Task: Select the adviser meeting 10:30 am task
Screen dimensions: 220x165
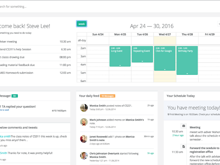Action: click(35, 41)
